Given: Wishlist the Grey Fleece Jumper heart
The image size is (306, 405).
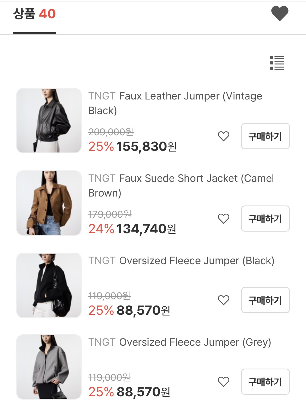Looking at the screenshot, I should 224,382.
